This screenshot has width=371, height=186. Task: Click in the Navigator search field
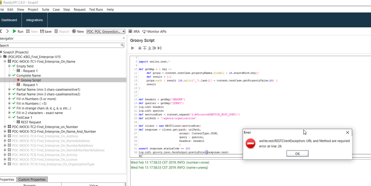pyautogui.click(x=59, y=45)
